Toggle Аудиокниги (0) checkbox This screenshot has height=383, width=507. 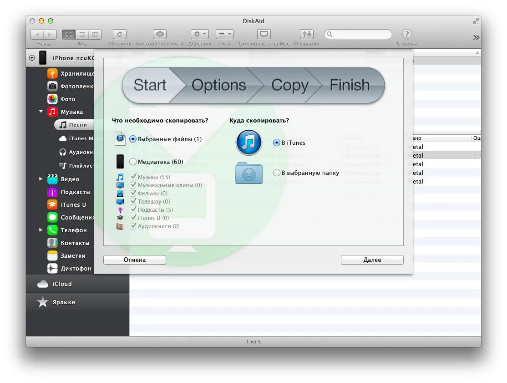coord(133,226)
